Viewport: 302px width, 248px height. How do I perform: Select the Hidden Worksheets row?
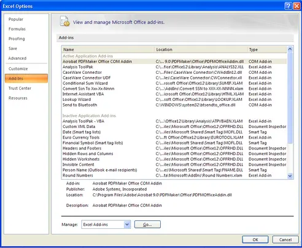pyautogui.click(x=174, y=159)
